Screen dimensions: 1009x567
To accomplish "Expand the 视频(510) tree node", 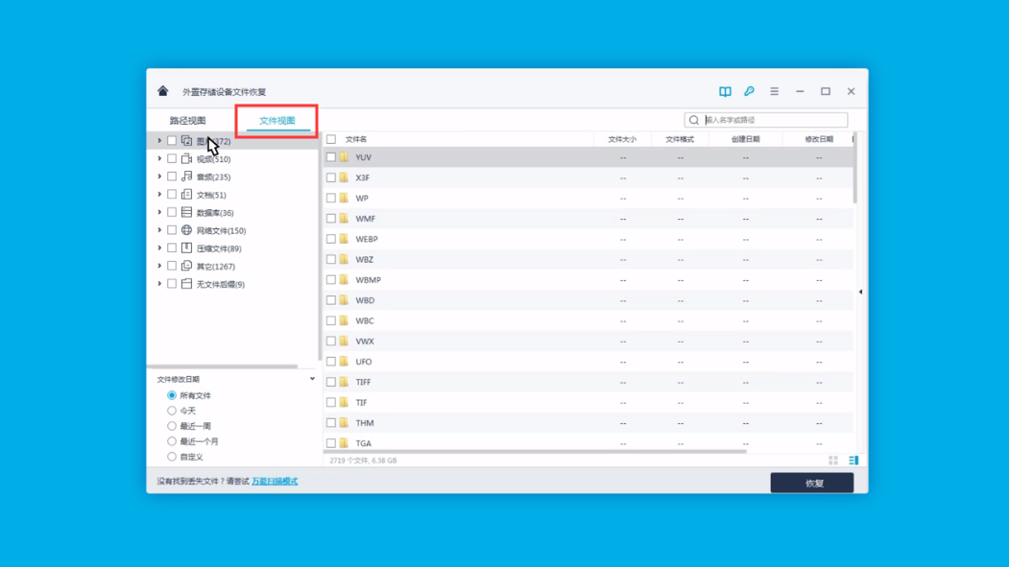I will 159,158.
